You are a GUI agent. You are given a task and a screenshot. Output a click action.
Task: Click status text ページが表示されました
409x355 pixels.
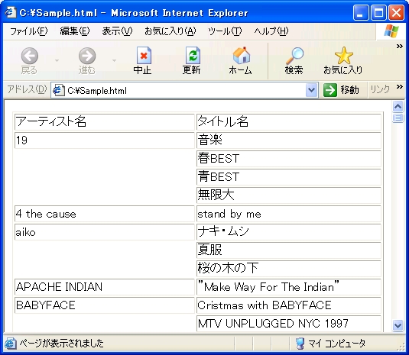click(62, 344)
